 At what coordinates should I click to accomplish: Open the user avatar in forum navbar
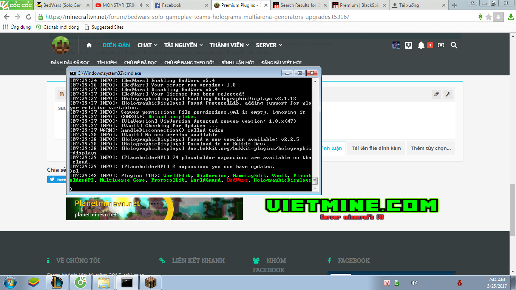click(396, 45)
